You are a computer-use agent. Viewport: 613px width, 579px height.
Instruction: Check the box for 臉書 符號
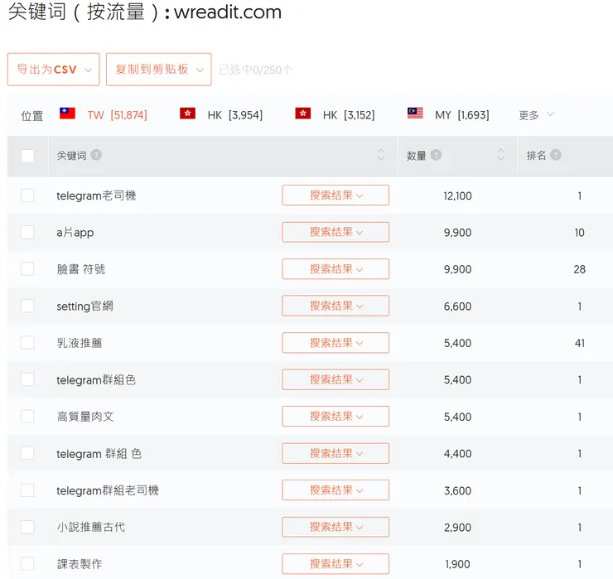pyautogui.click(x=27, y=268)
